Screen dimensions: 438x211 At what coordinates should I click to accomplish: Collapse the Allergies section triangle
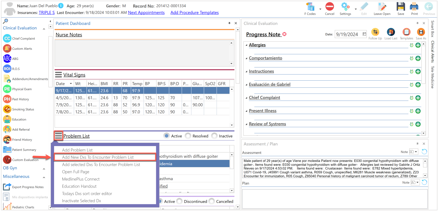coord(246,45)
